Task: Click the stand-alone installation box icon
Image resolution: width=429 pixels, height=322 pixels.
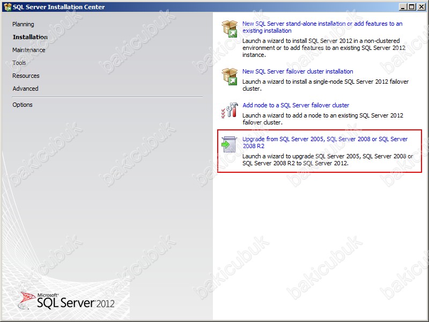Action: (x=230, y=29)
